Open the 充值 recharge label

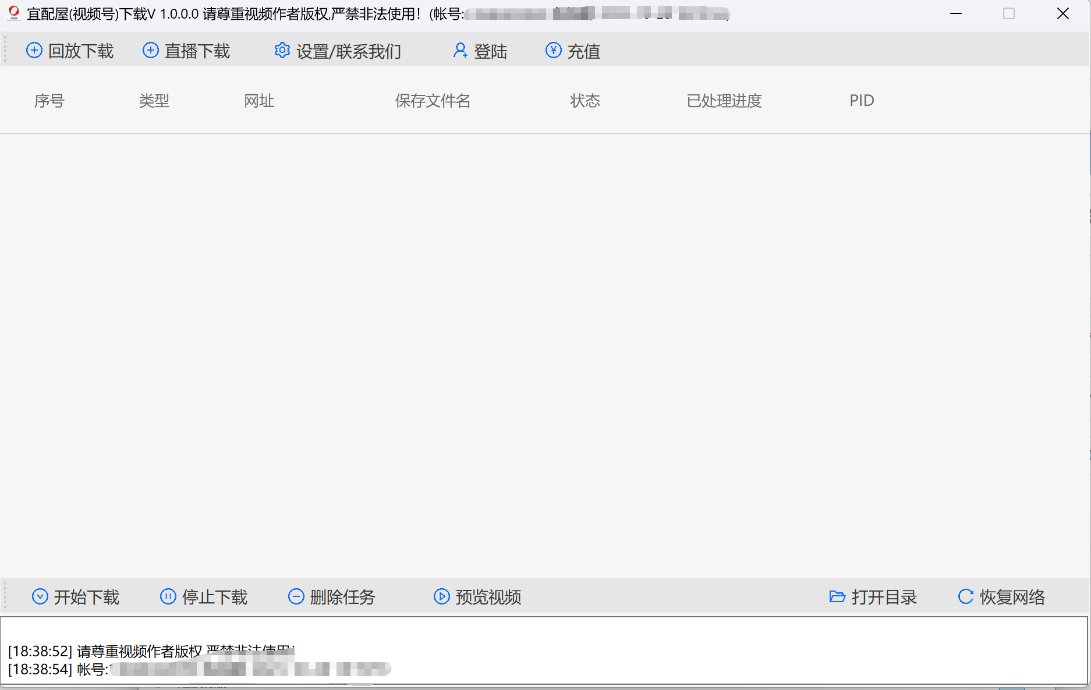click(584, 51)
